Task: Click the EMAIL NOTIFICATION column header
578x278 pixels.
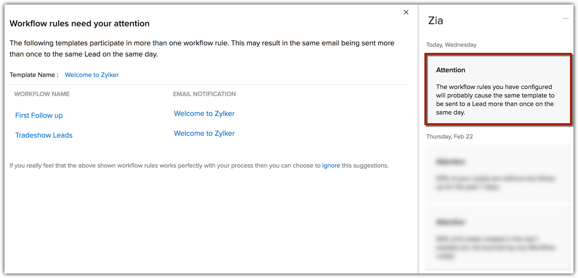Action: 204,94
